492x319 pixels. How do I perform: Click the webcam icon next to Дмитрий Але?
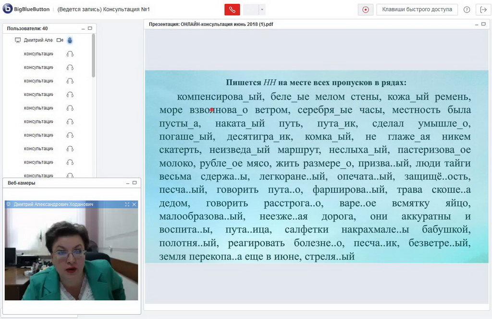pos(60,40)
